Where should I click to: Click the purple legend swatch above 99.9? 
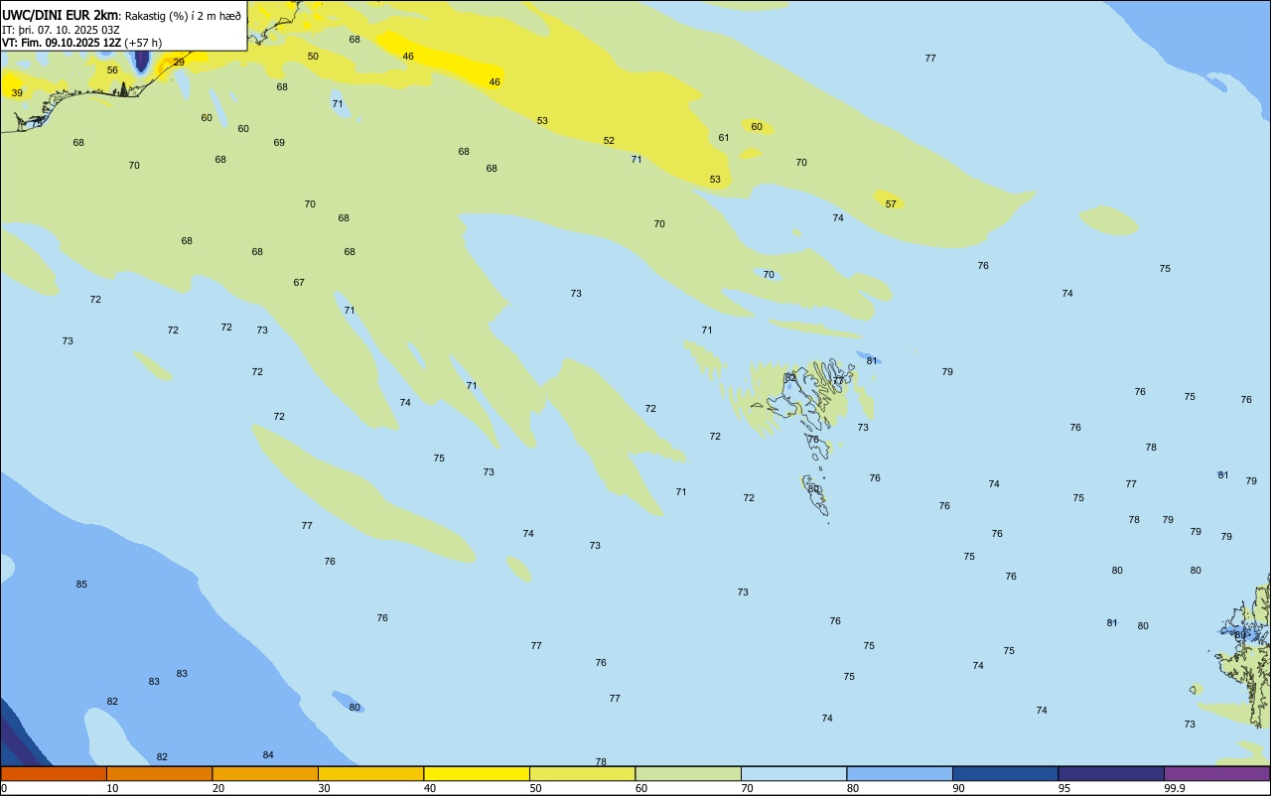1216,773
